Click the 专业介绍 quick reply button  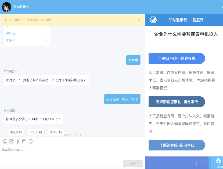(36, 132)
